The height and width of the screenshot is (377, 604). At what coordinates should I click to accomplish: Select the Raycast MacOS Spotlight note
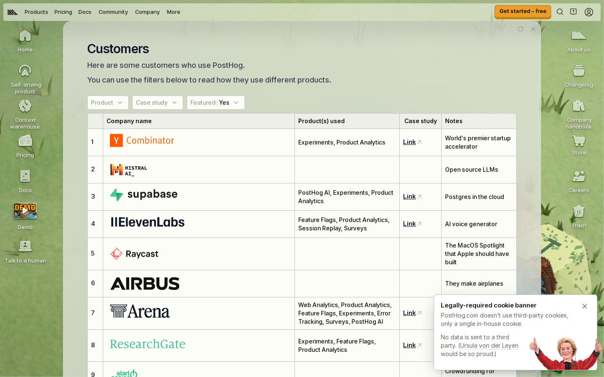477,254
